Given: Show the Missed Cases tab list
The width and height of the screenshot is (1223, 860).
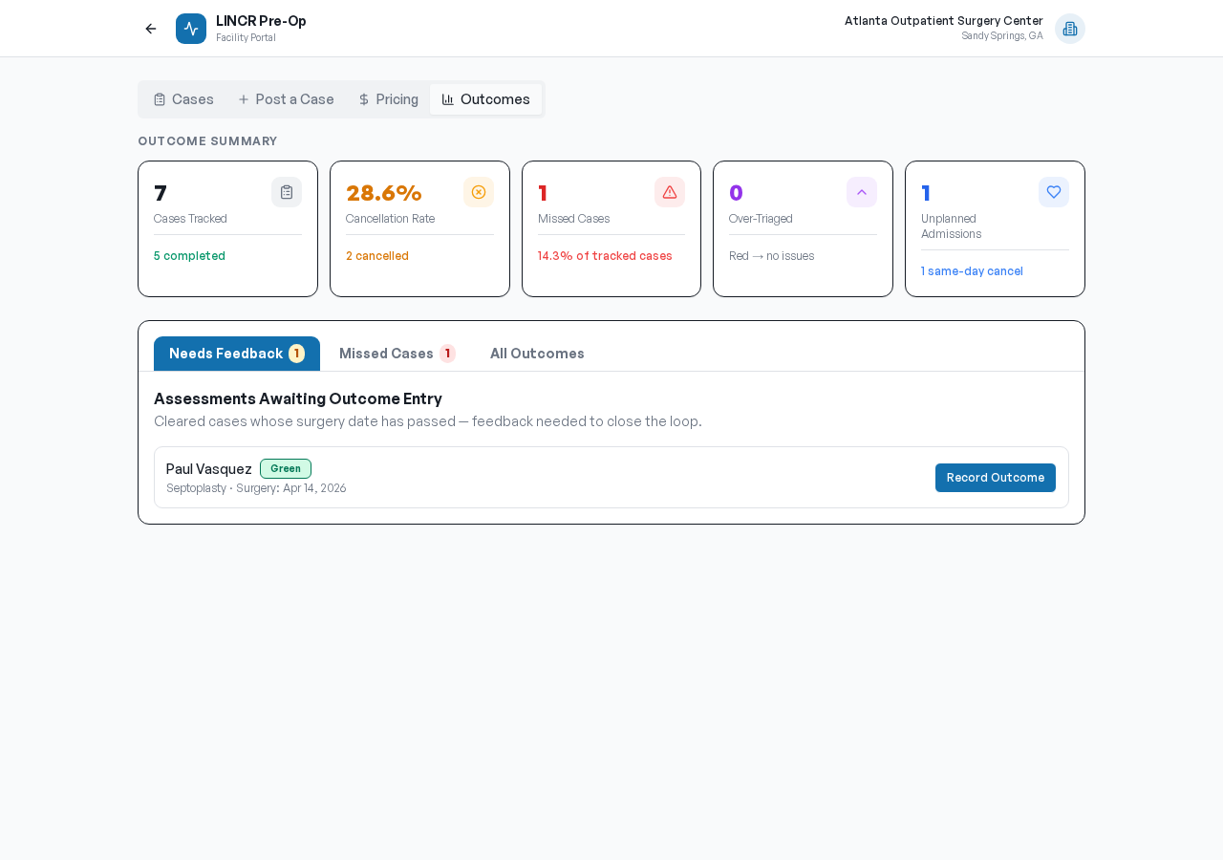Looking at the screenshot, I should coord(397,354).
